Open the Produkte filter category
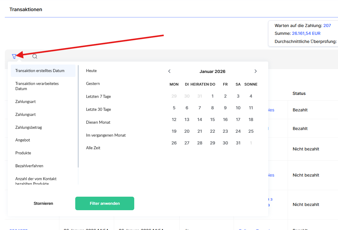The width and height of the screenshot is (338, 230). coord(23,153)
